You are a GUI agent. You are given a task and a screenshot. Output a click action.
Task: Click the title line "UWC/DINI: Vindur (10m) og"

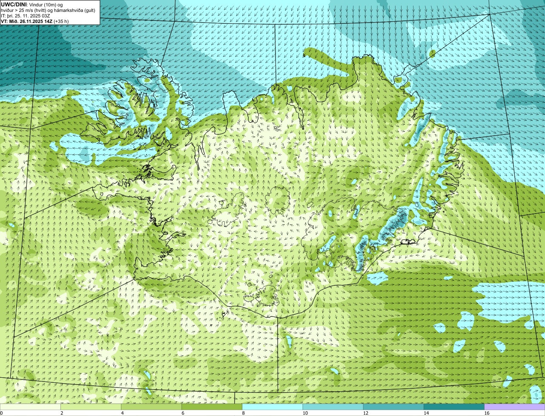32,4
